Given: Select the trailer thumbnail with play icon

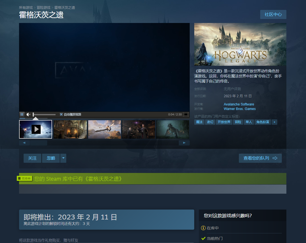Looking at the screenshot, I should tap(36, 129).
